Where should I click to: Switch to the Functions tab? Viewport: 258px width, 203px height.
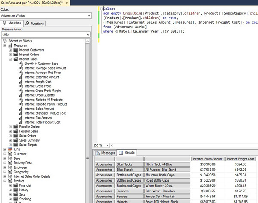(x=35, y=23)
